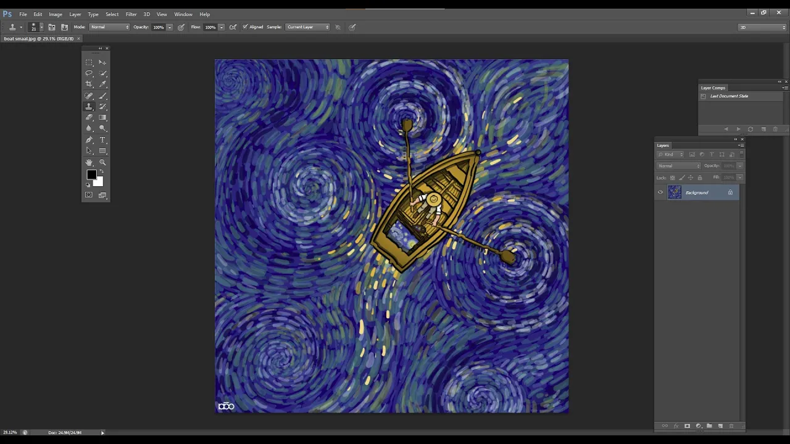Screen dimensions: 790x444
Task: Select the Eyedropper tool
Action: pyautogui.click(x=102, y=84)
